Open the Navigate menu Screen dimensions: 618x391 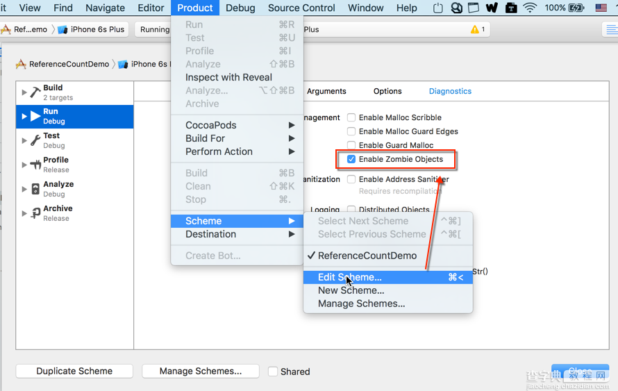coord(106,8)
